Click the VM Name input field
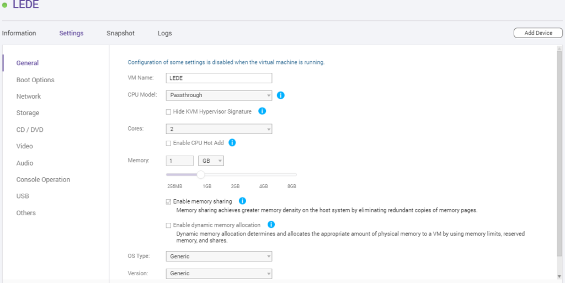The width and height of the screenshot is (565, 283). click(x=218, y=78)
